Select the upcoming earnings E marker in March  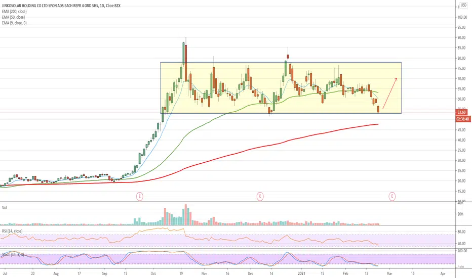(x=392, y=197)
